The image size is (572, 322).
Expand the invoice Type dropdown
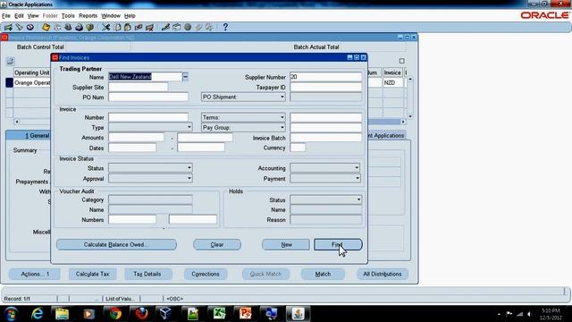[189, 127]
